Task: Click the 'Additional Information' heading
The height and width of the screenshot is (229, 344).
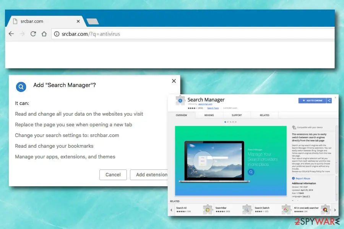Action: (304, 183)
